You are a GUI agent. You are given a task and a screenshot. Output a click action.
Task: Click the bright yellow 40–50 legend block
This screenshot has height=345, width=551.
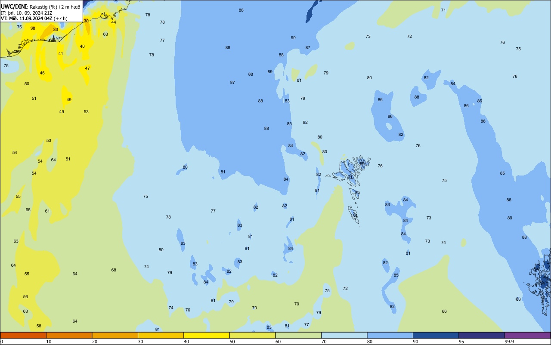pos(207,335)
